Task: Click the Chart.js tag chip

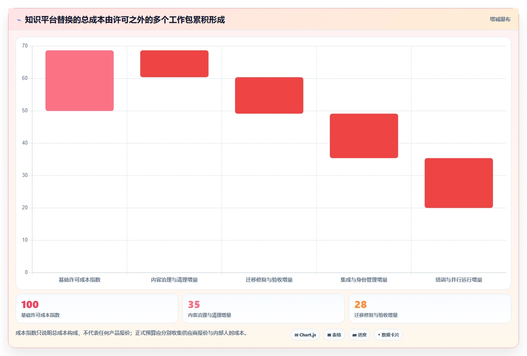Action: coord(305,335)
